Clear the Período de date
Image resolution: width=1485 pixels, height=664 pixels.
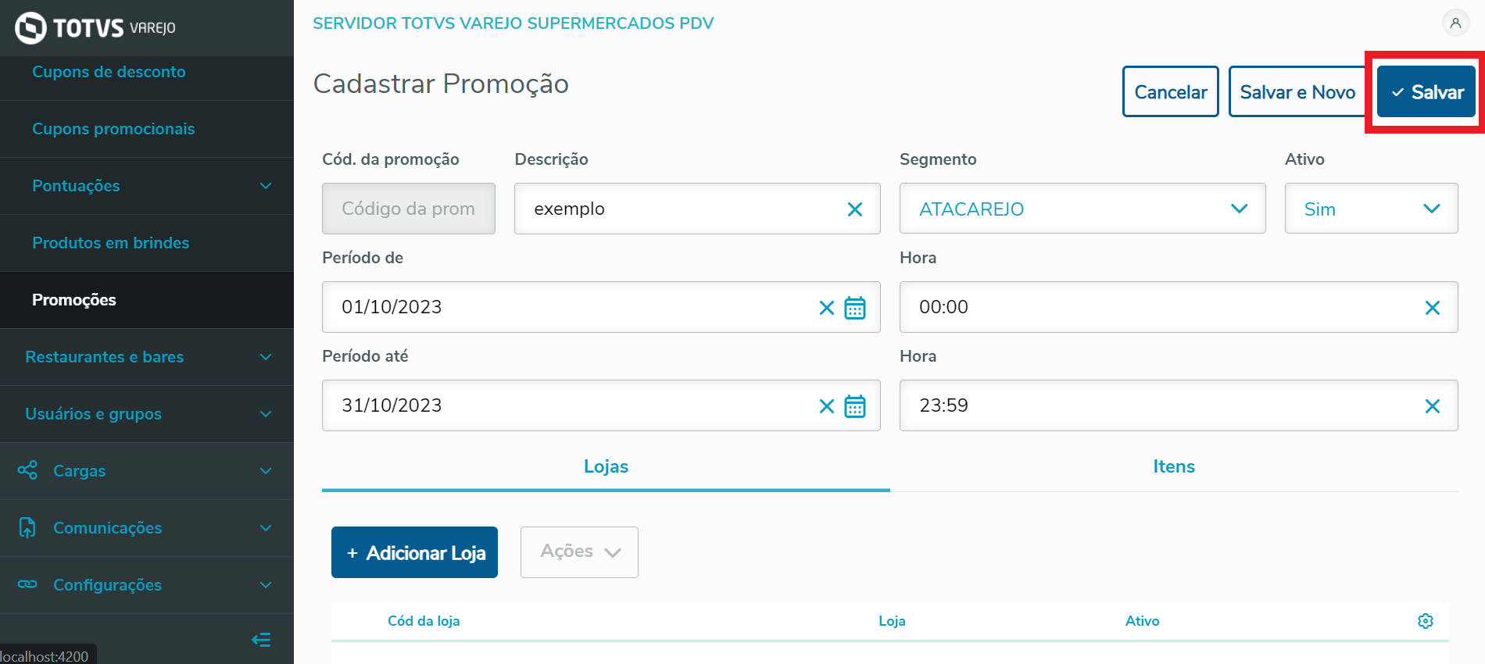[826, 308]
